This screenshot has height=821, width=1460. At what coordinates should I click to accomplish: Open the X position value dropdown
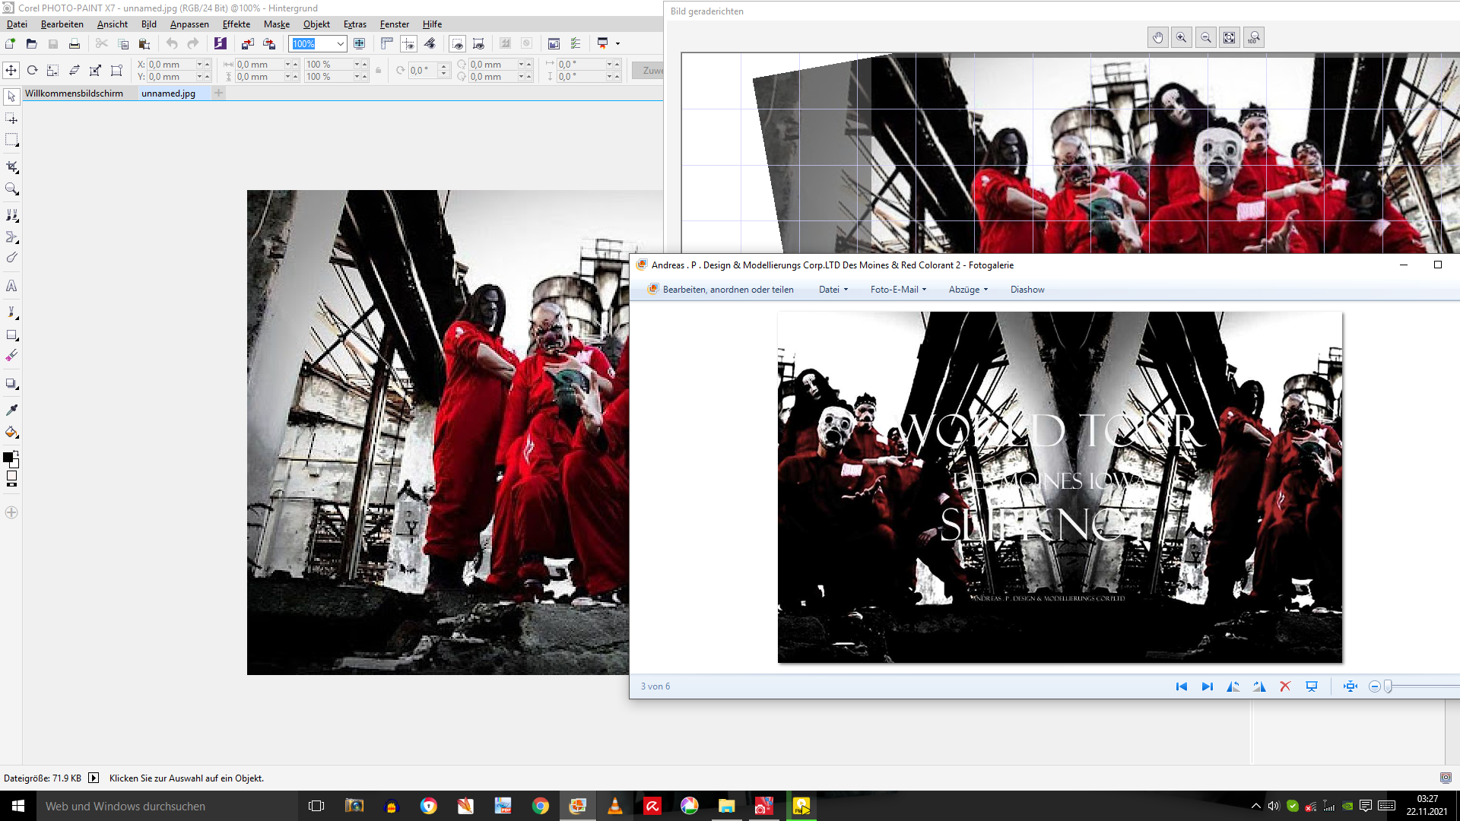[200, 65]
